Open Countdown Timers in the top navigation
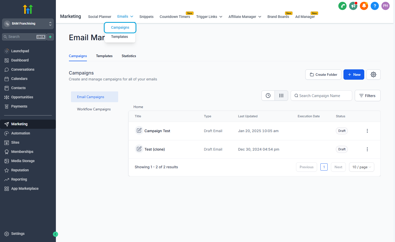The width and height of the screenshot is (395, 242). tap(175, 17)
